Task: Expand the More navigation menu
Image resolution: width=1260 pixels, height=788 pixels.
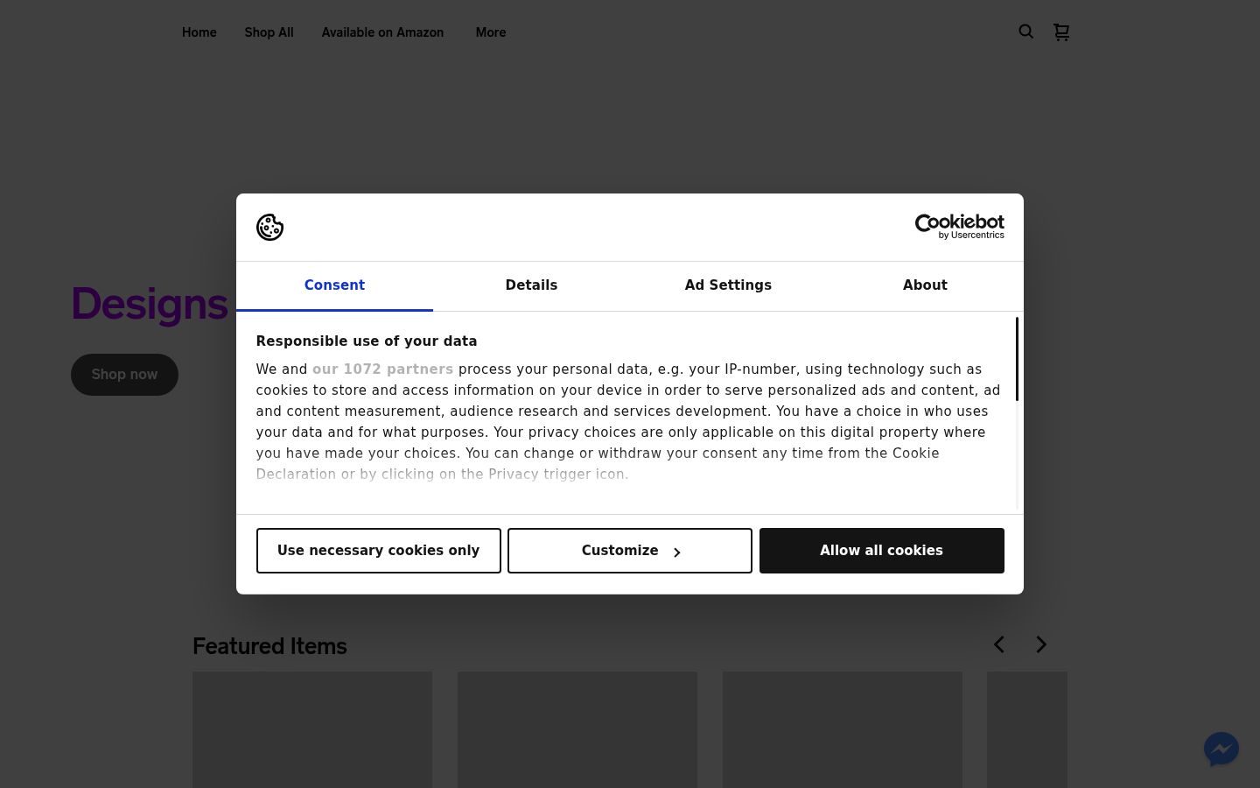Action: (x=491, y=32)
